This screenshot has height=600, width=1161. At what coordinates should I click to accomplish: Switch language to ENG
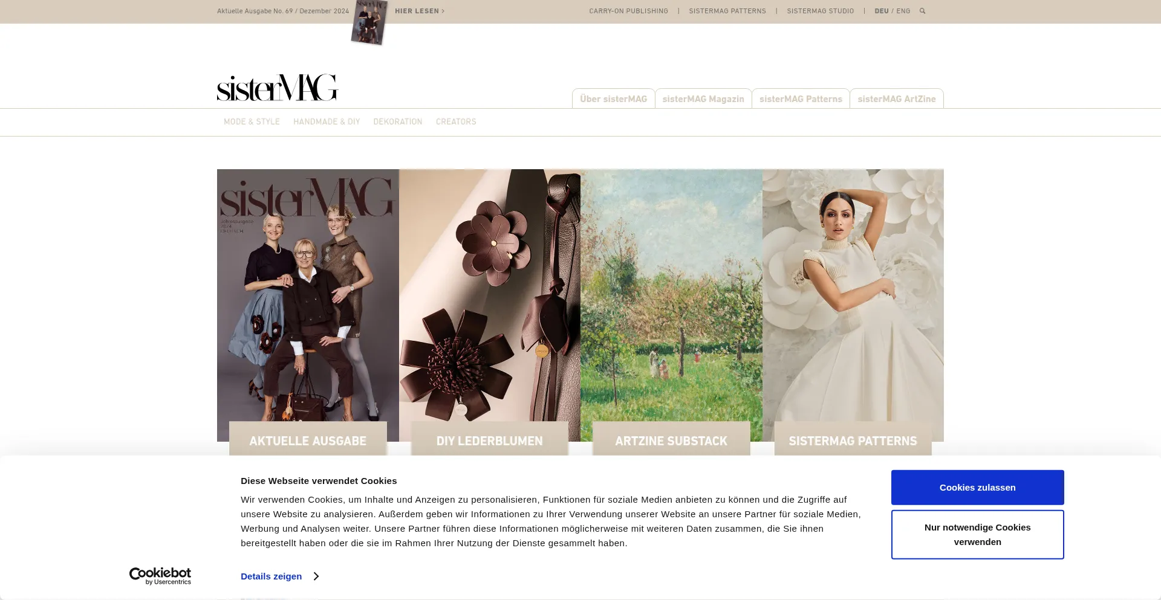point(903,11)
